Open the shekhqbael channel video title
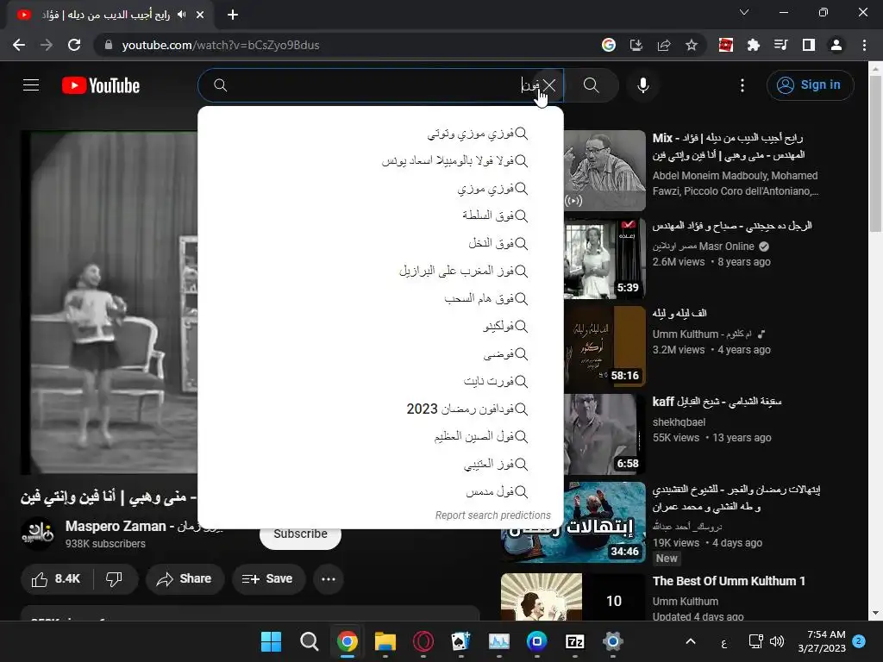The height and width of the screenshot is (662, 883). point(717,402)
